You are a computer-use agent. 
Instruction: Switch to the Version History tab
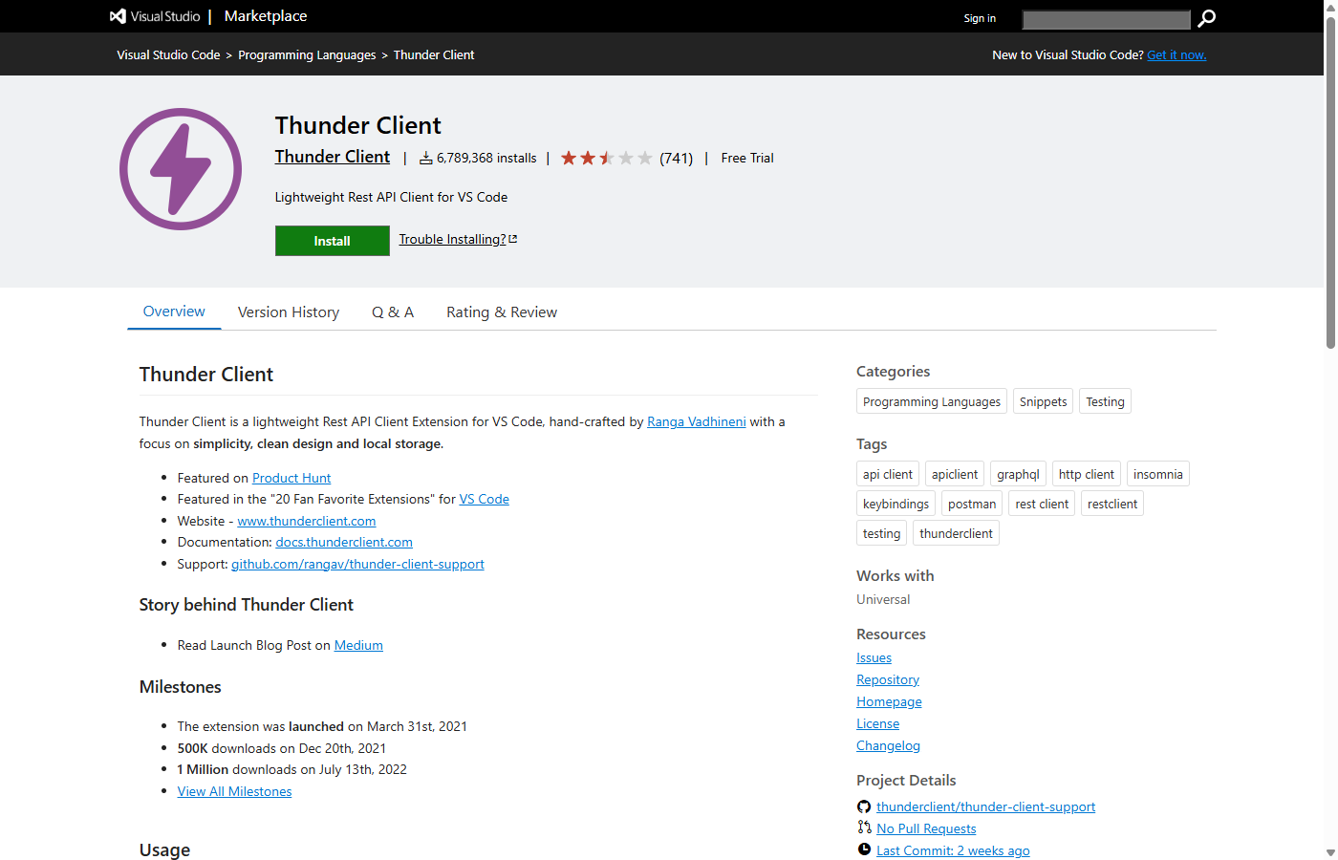(x=289, y=312)
